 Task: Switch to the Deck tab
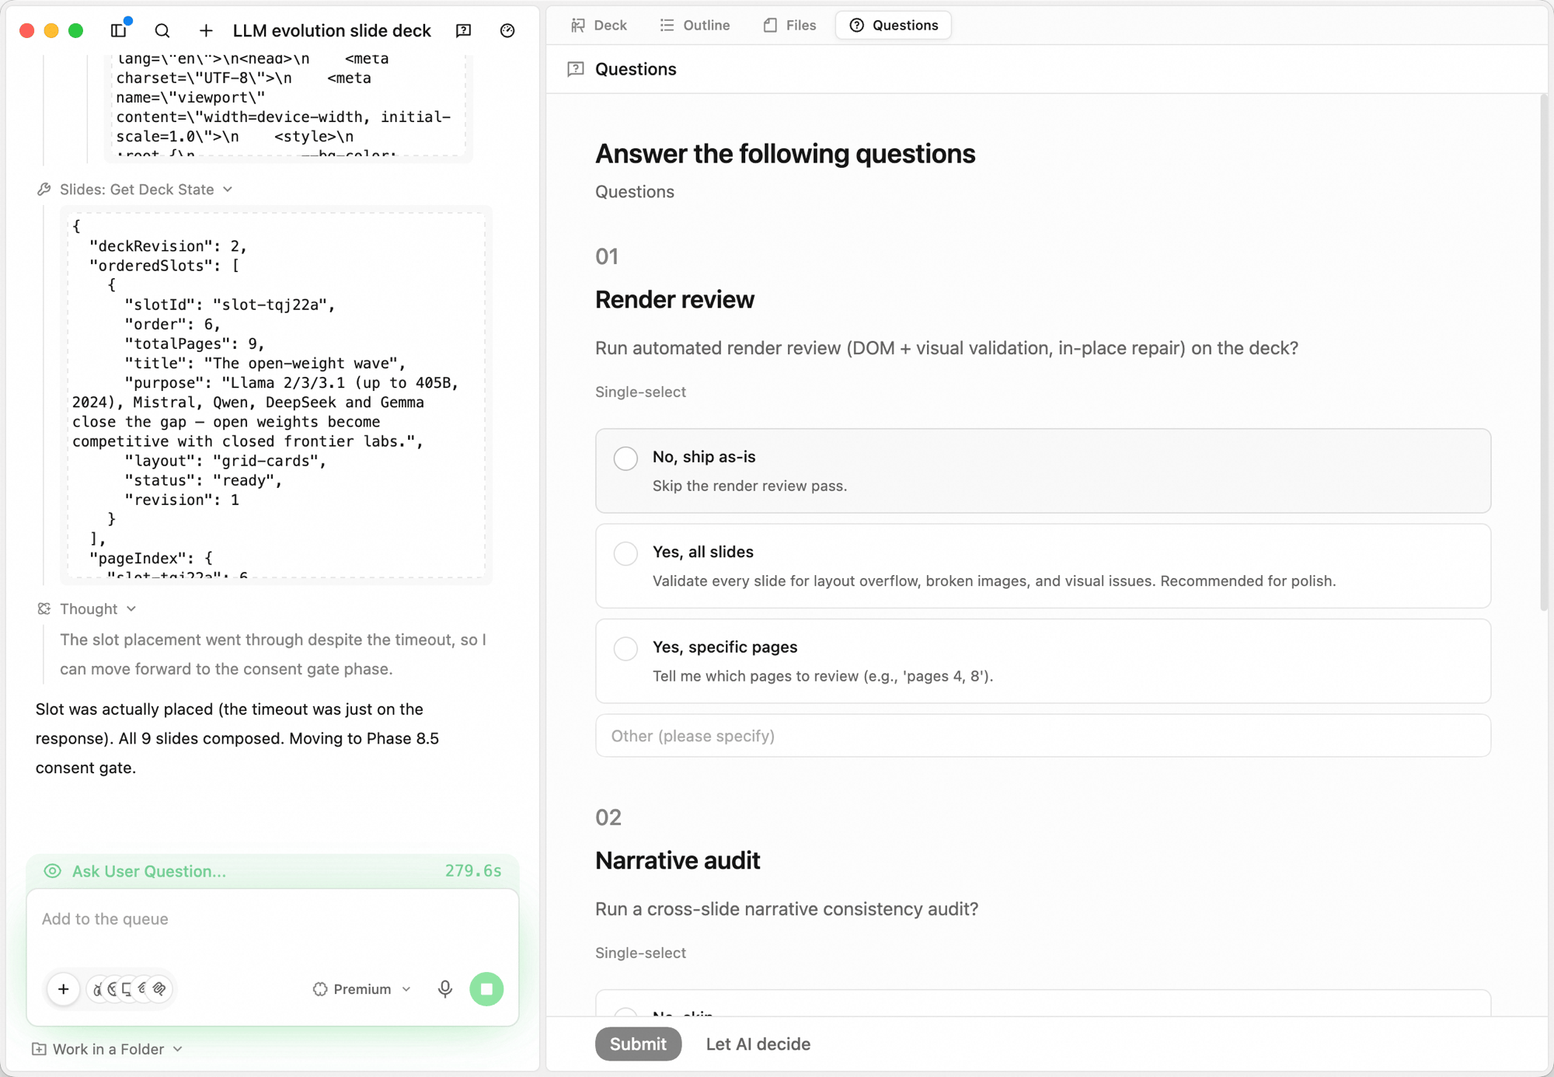(599, 25)
